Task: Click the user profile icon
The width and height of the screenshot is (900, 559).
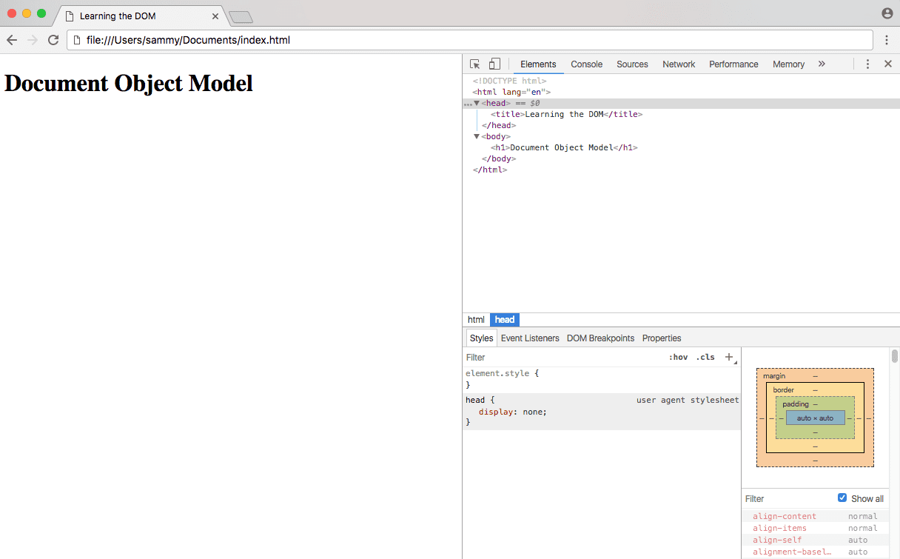Action: point(887,13)
